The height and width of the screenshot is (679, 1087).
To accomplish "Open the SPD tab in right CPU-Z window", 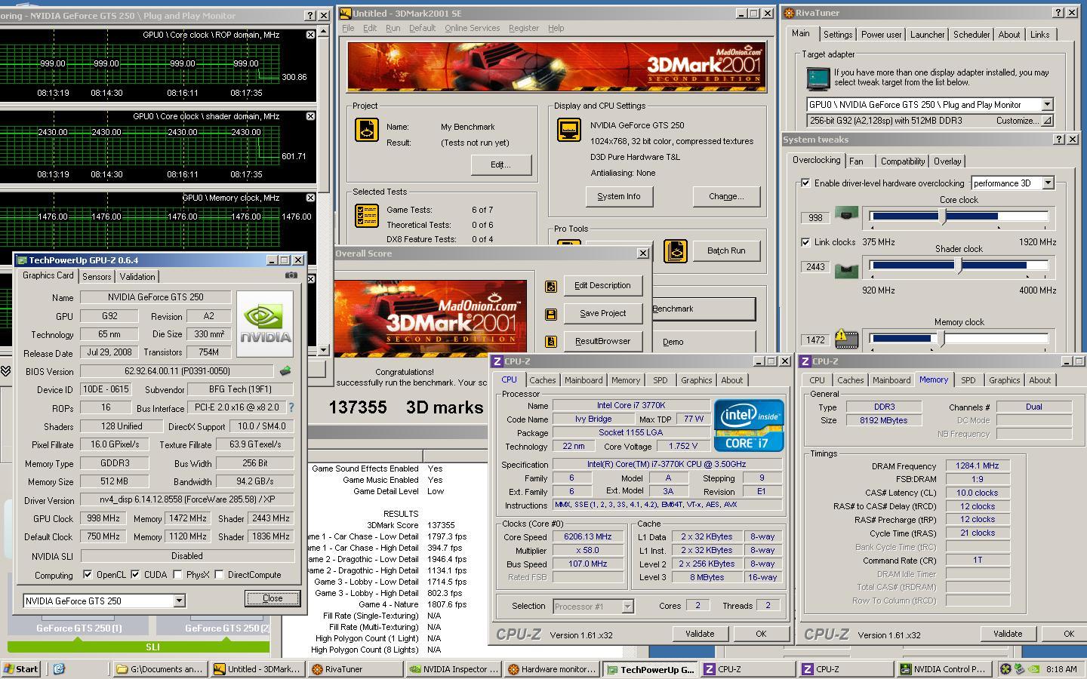I will click(x=968, y=380).
